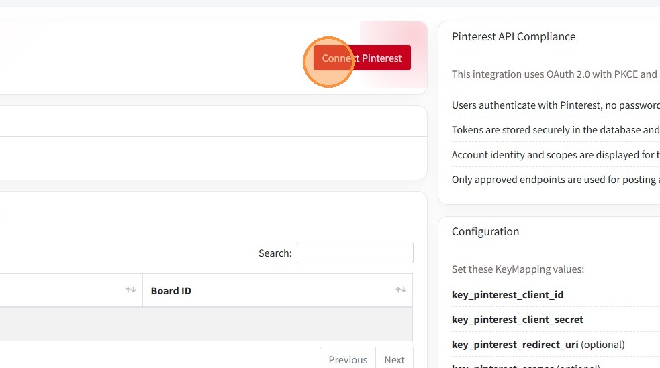Click the empty gray table row
This screenshot has height=368, width=660.
201,324
